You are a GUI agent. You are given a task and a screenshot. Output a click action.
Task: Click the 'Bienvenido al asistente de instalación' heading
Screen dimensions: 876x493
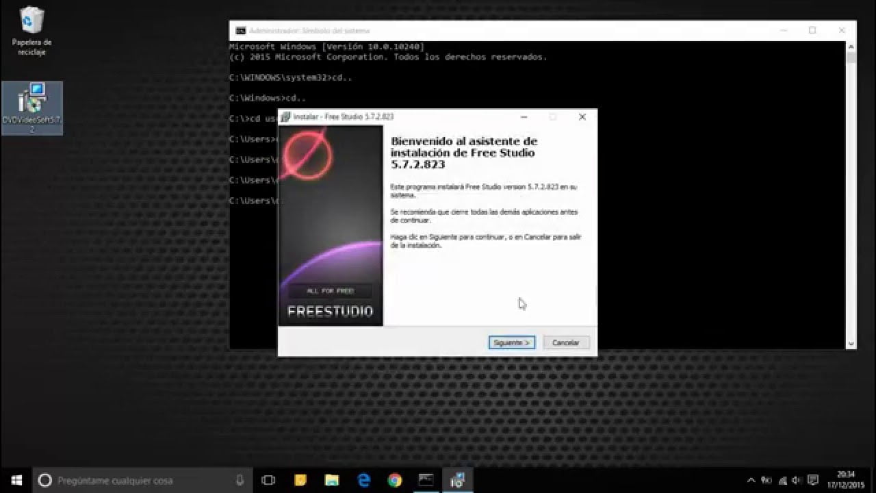pos(464,153)
